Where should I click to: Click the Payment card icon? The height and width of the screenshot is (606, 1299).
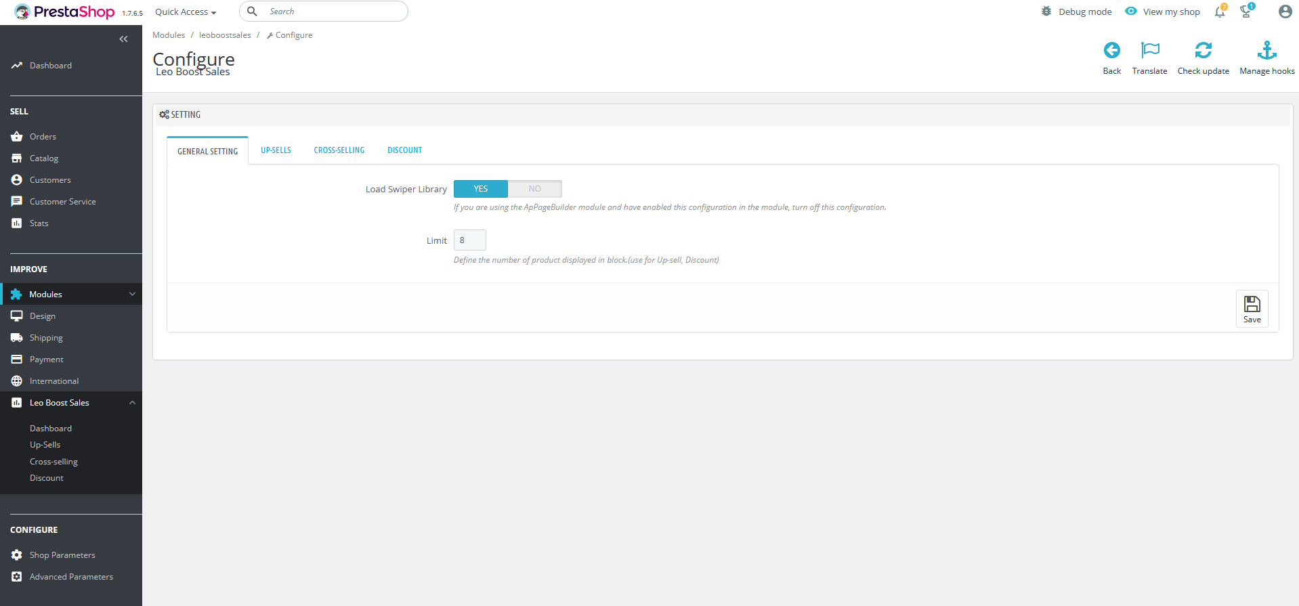coord(17,360)
